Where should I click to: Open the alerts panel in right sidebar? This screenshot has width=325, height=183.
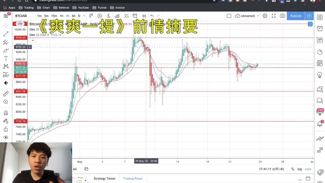tap(320, 28)
